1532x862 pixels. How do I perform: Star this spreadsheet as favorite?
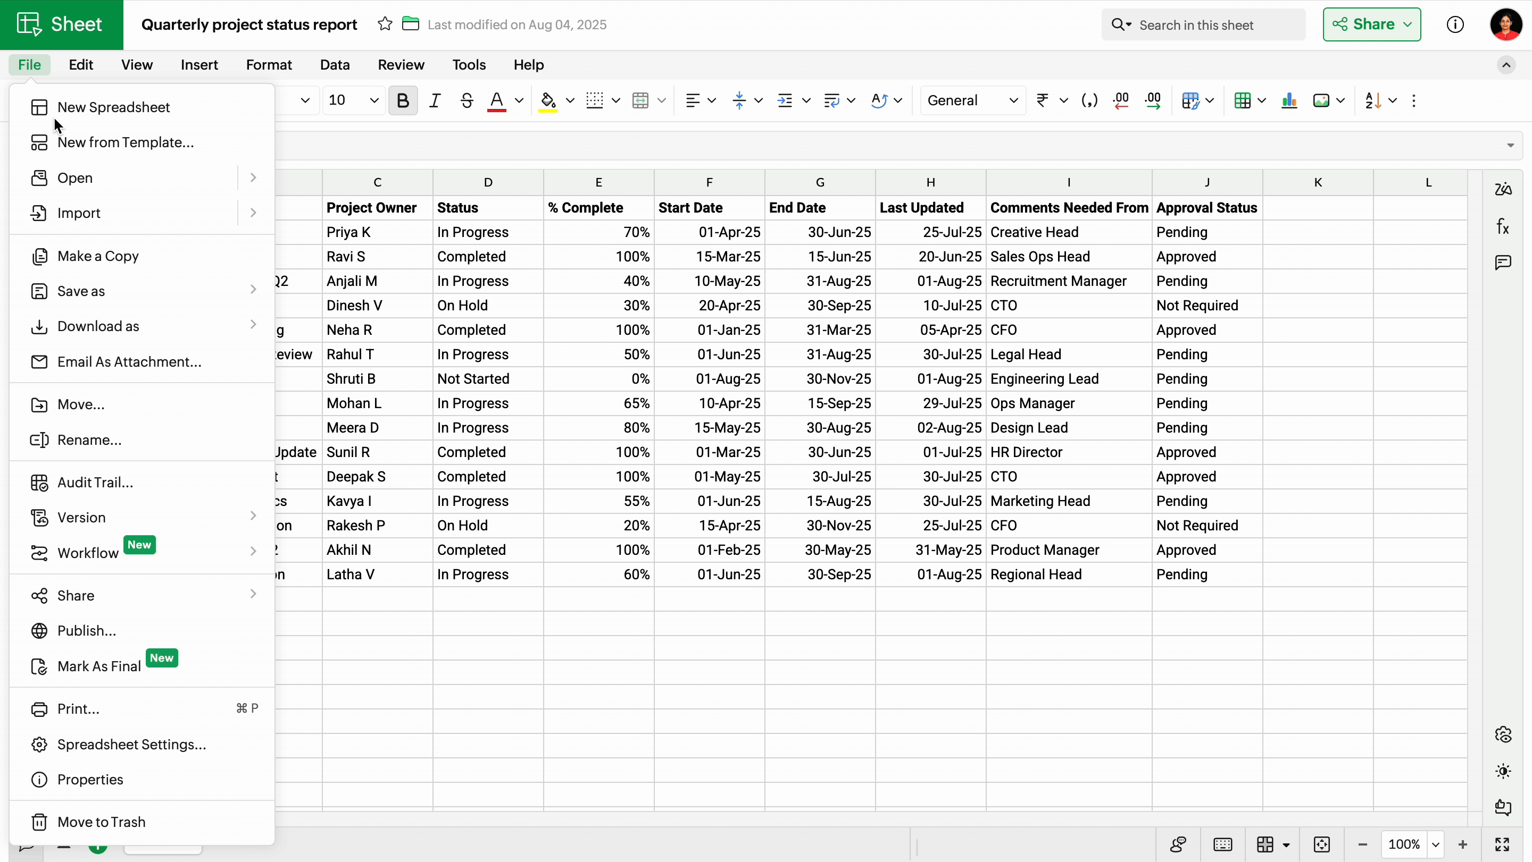[385, 24]
